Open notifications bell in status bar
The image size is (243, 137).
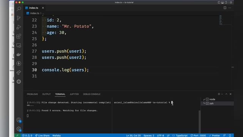tap(230, 135)
